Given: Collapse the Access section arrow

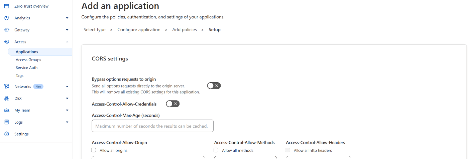Looking at the screenshot, I should click(x=67, y=42).
